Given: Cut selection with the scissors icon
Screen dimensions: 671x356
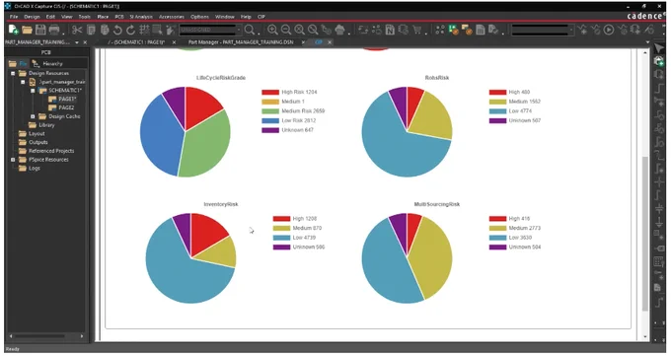Looking at the screenshot, I should pos(77,30).
